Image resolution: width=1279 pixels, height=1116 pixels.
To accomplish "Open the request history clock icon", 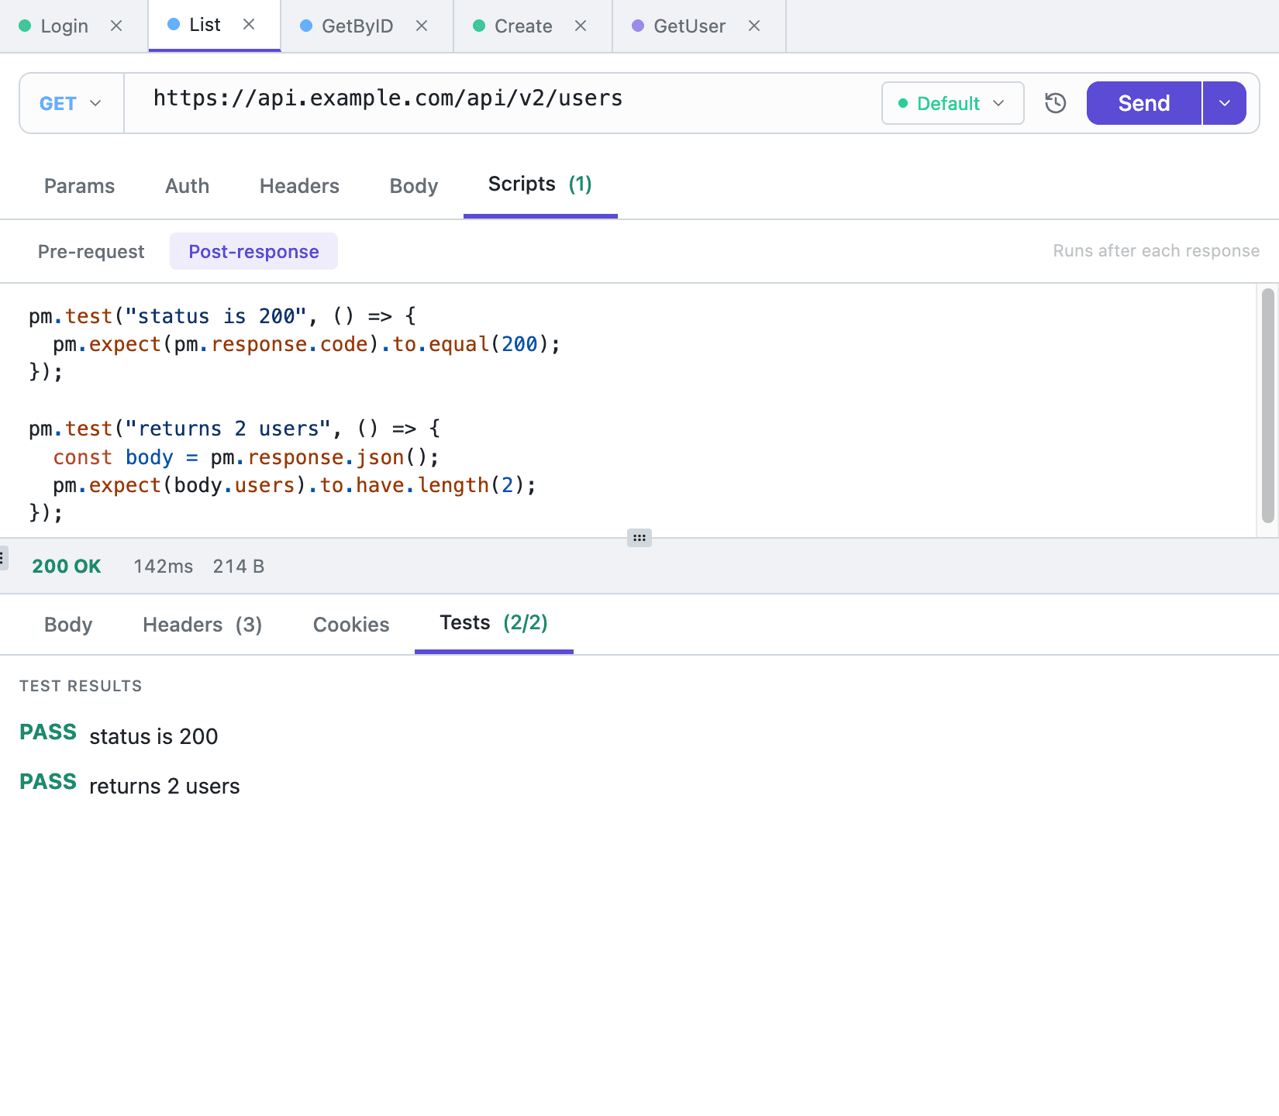I will click(1056, 103).
